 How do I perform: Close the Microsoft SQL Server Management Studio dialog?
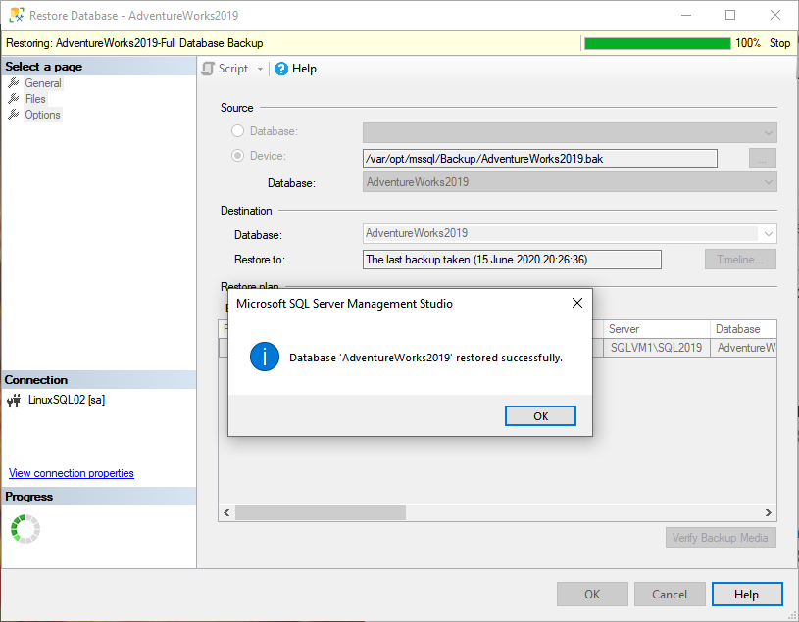click(576, 303)
